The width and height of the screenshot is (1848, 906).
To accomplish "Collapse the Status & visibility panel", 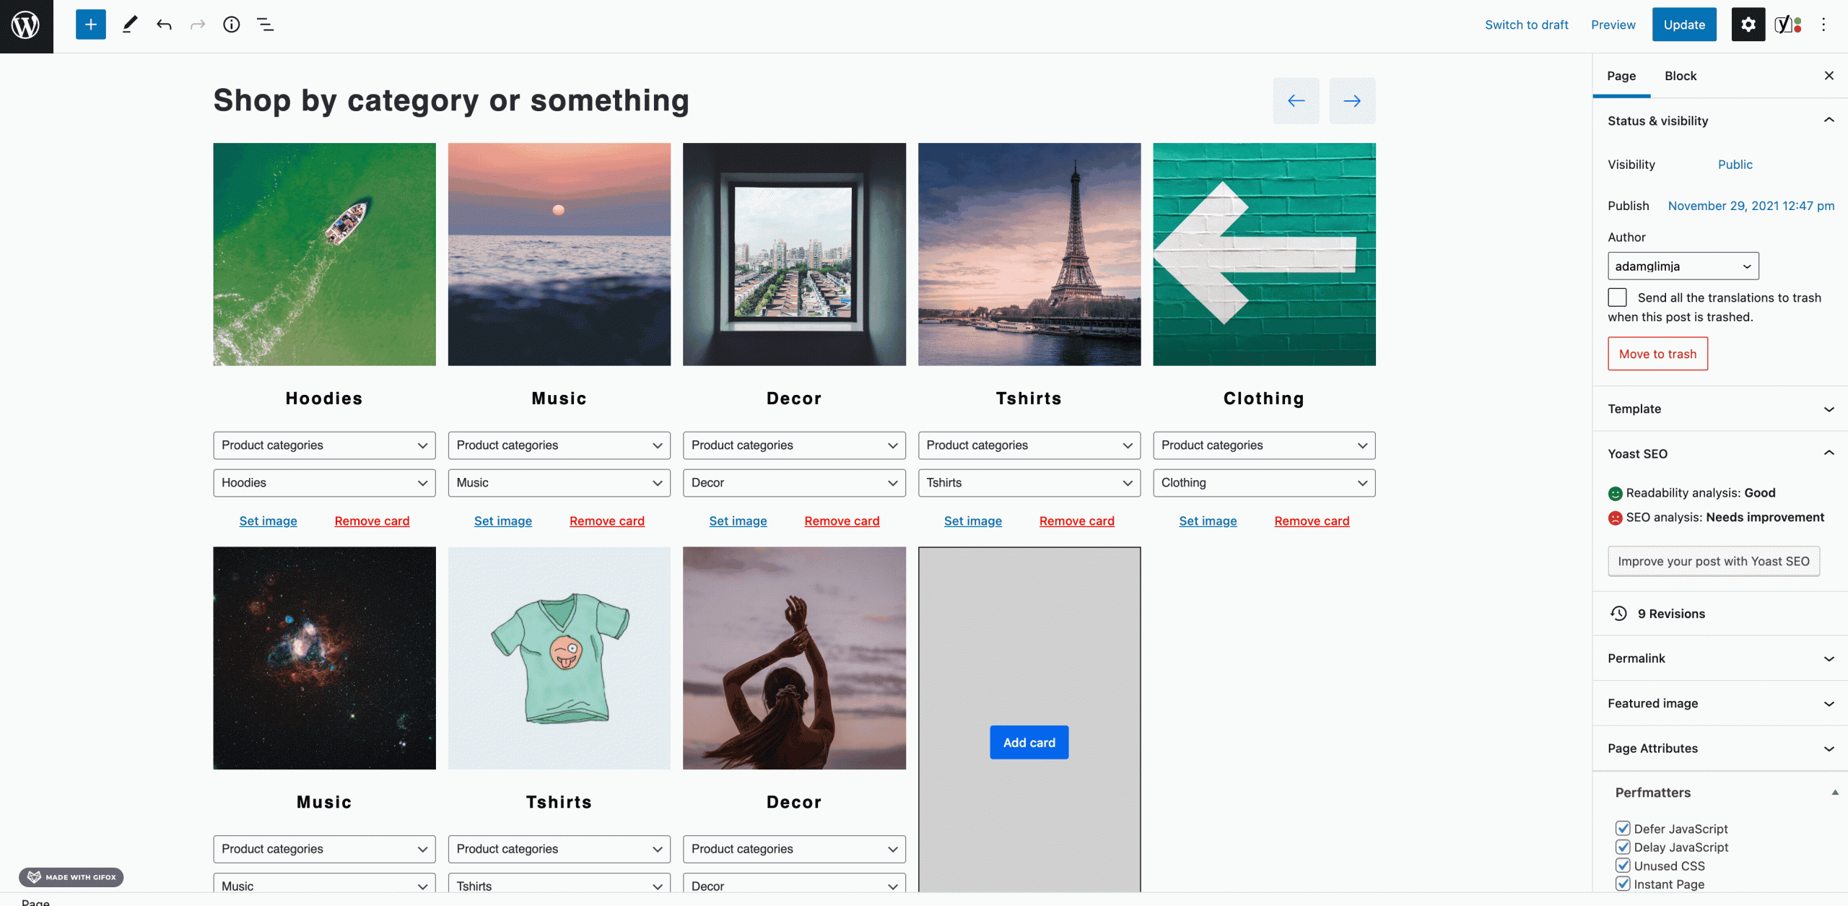I will coord(1720,121).
